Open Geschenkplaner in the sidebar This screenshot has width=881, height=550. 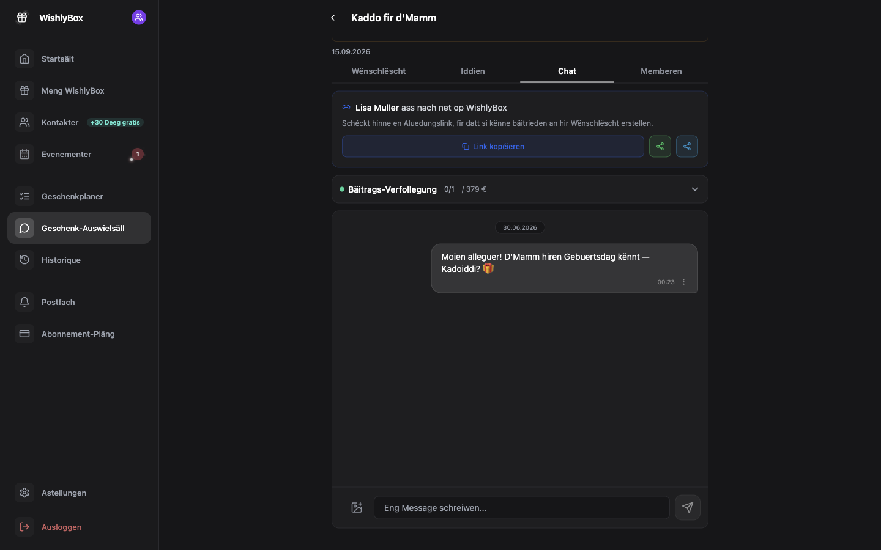[79, 196]
